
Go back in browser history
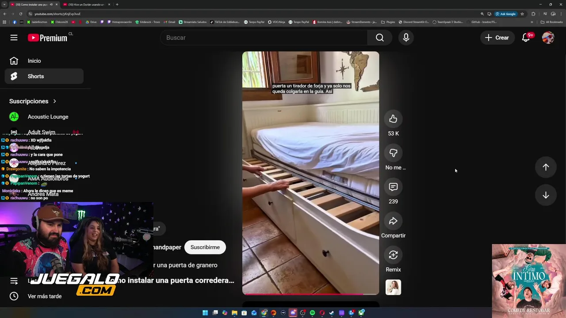click(x=4, y=14)
